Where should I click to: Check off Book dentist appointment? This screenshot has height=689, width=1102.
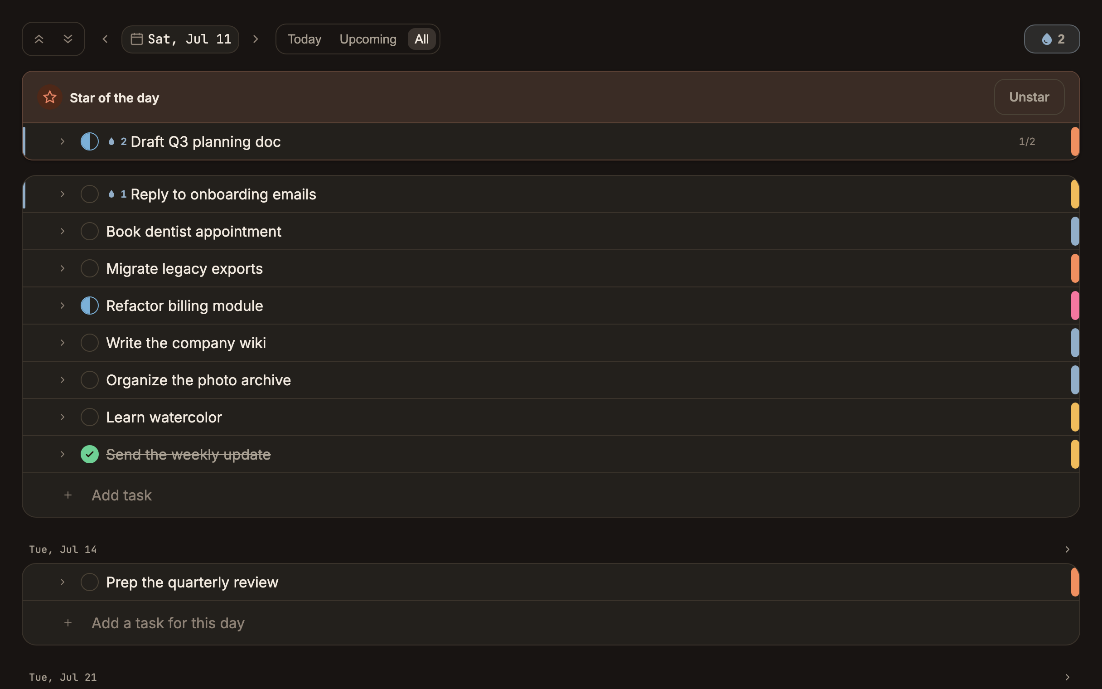[x=90, y=232]
